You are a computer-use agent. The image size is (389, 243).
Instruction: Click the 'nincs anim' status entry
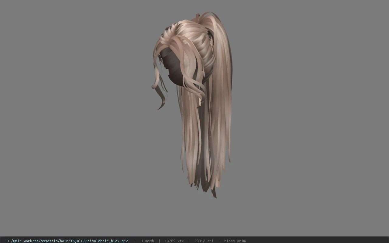click(x=235, y=241)
